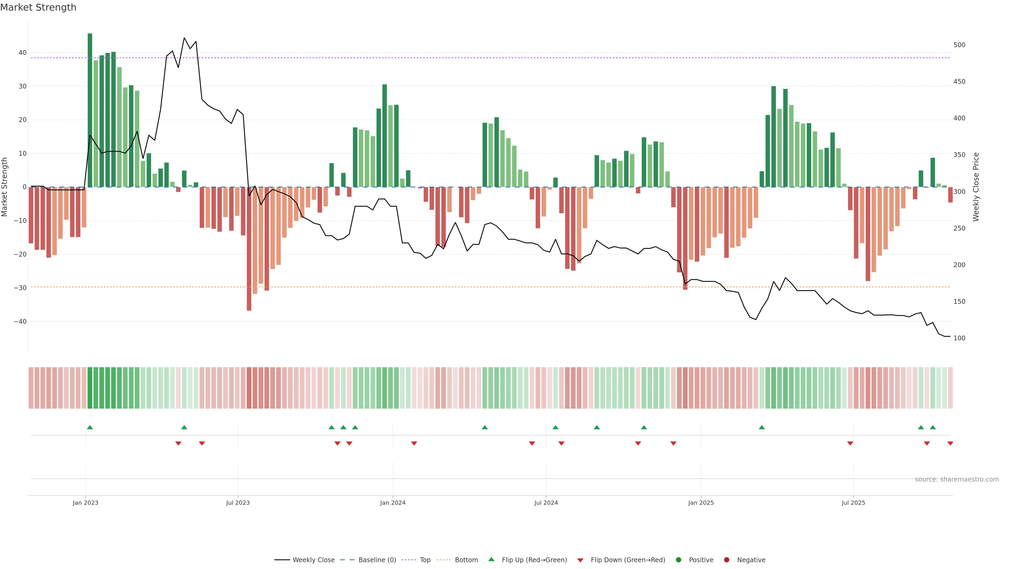Click flip-up triangle marker near Jul 2024
The width and height of the screenshot is (1012, 569).
[555, 427]
